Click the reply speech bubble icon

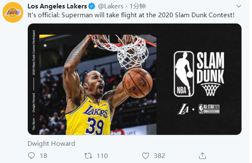coord(31,155)
